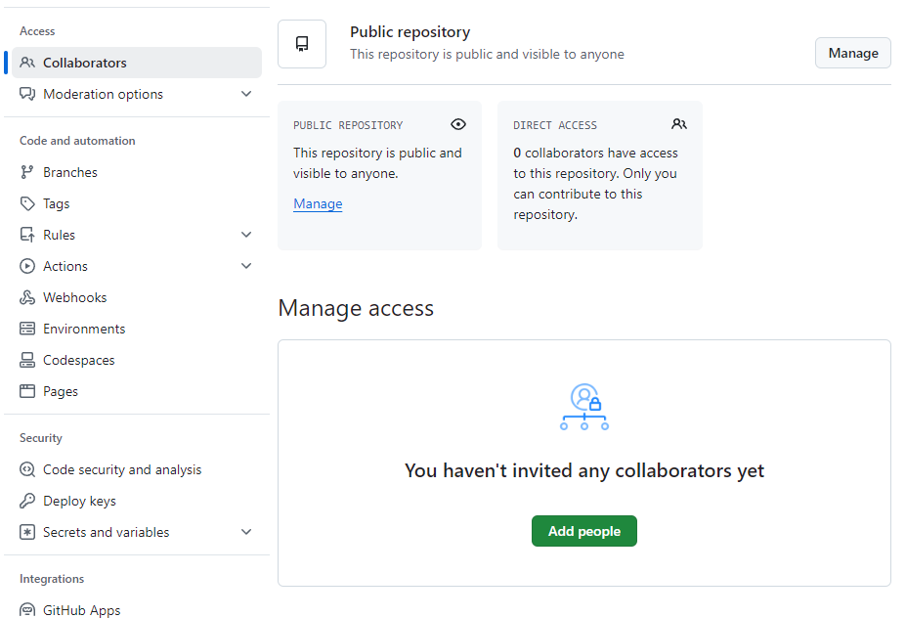Viewport: 906px width, 618px height.
Task: Open Deploy keys settings
Action: click(137, 501)
